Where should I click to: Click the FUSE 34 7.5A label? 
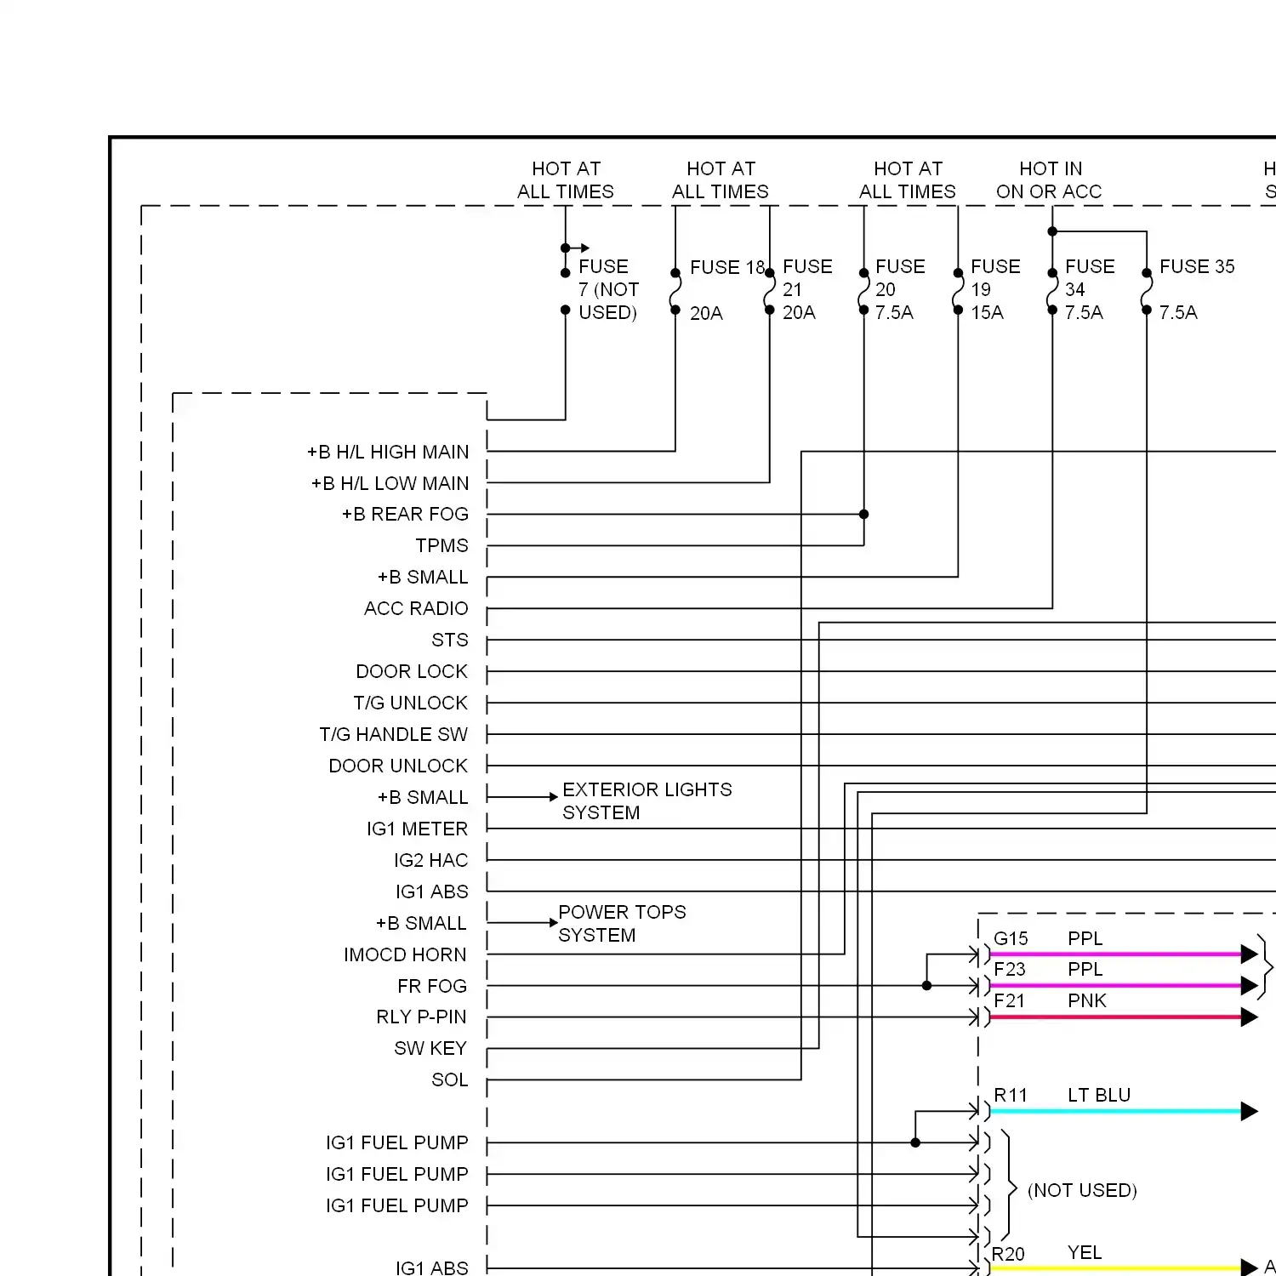coord(1090,289)
